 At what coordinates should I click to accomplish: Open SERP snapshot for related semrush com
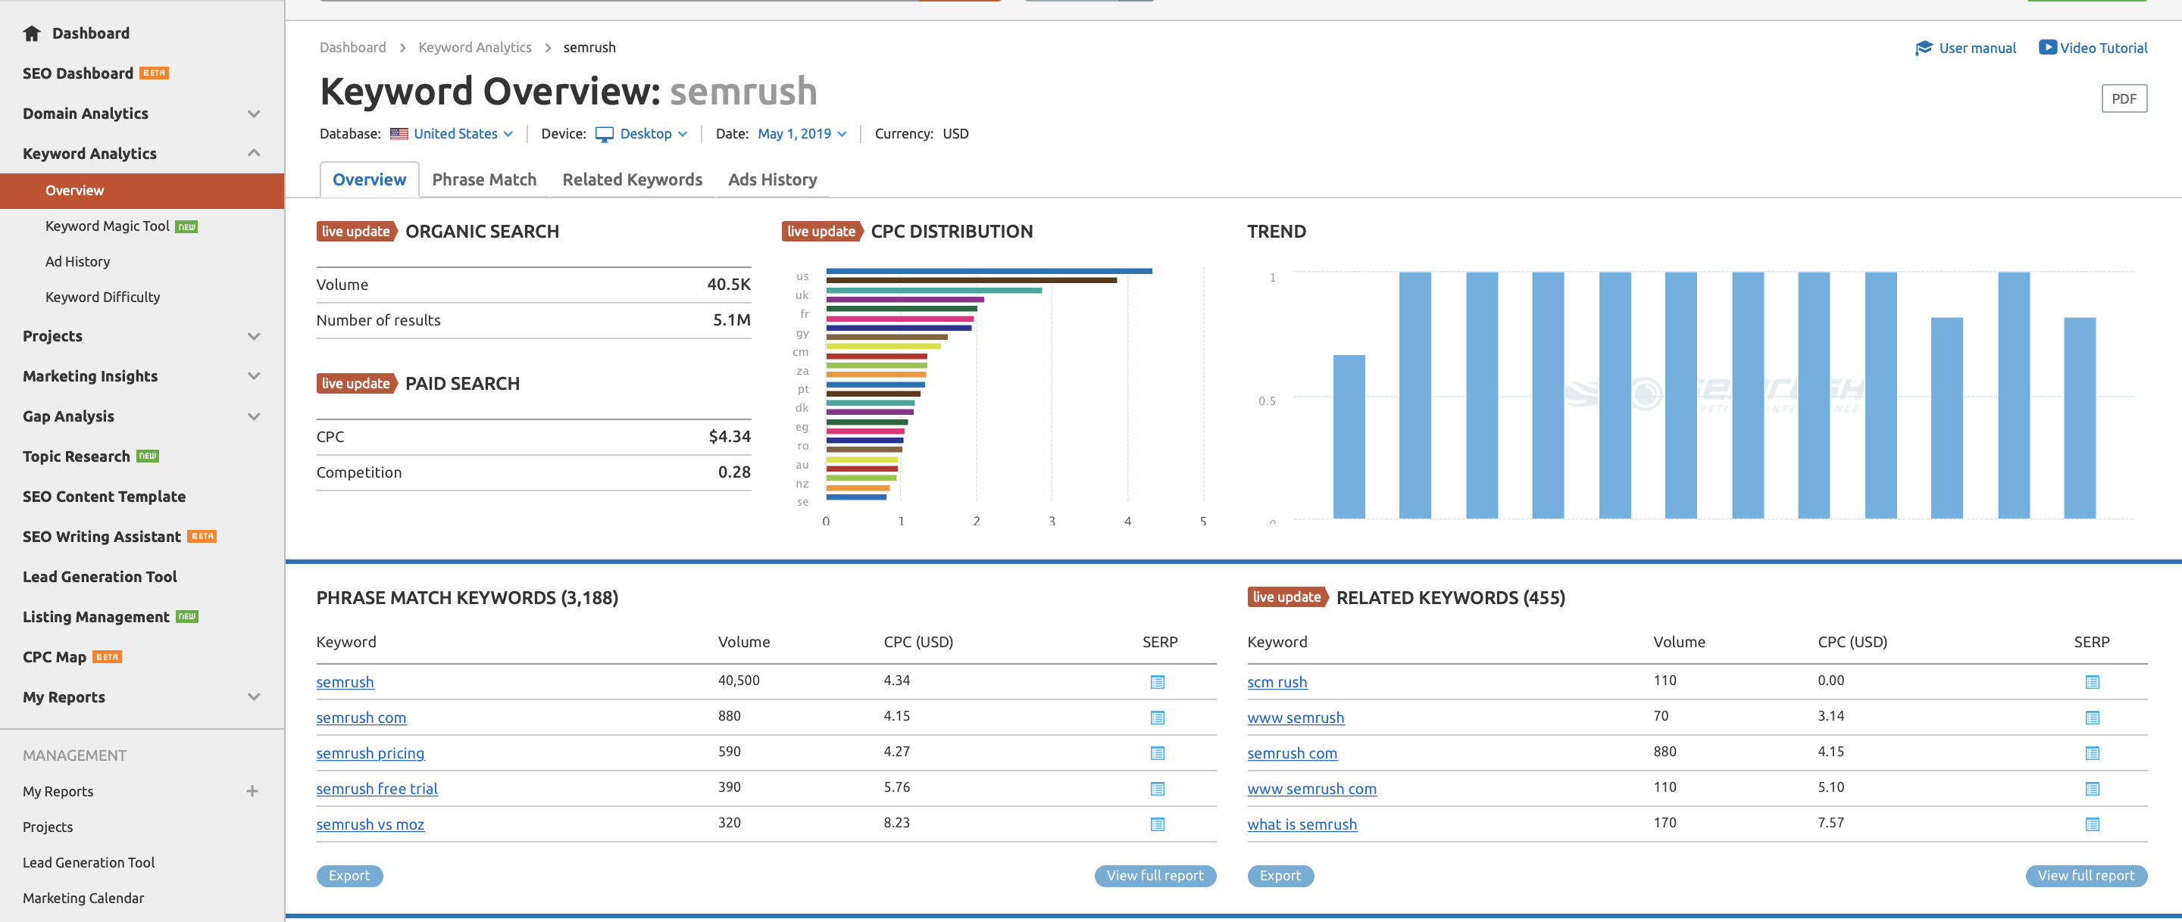pyautogui.click(x=2091, y=752)
